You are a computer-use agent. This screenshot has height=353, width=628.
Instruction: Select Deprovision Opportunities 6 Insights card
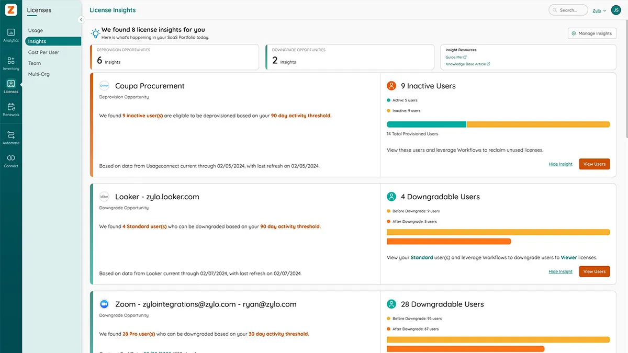174,57
